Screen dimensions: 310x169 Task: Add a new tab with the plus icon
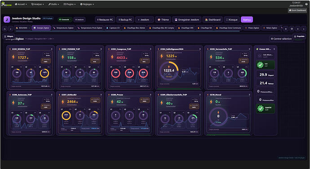pyautogui.click(x=286, y=29)
